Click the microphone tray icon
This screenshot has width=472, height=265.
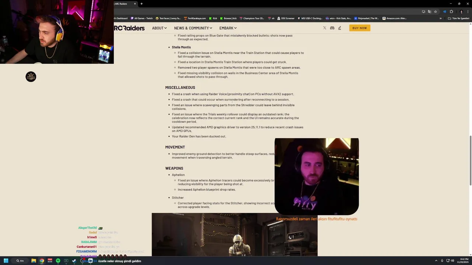point(442,261)
